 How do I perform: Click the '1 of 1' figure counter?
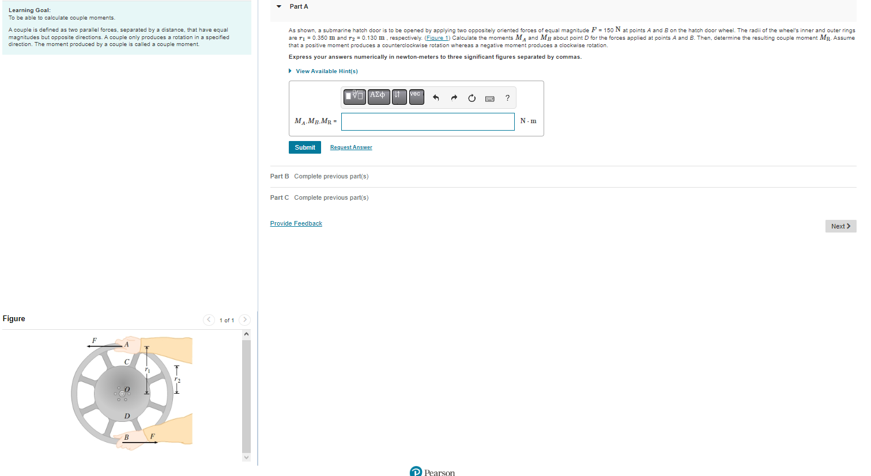(x=227, y=320)
